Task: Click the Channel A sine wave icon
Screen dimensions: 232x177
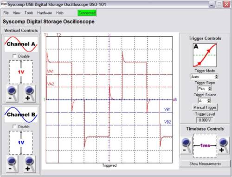Action: click(21, 44)
